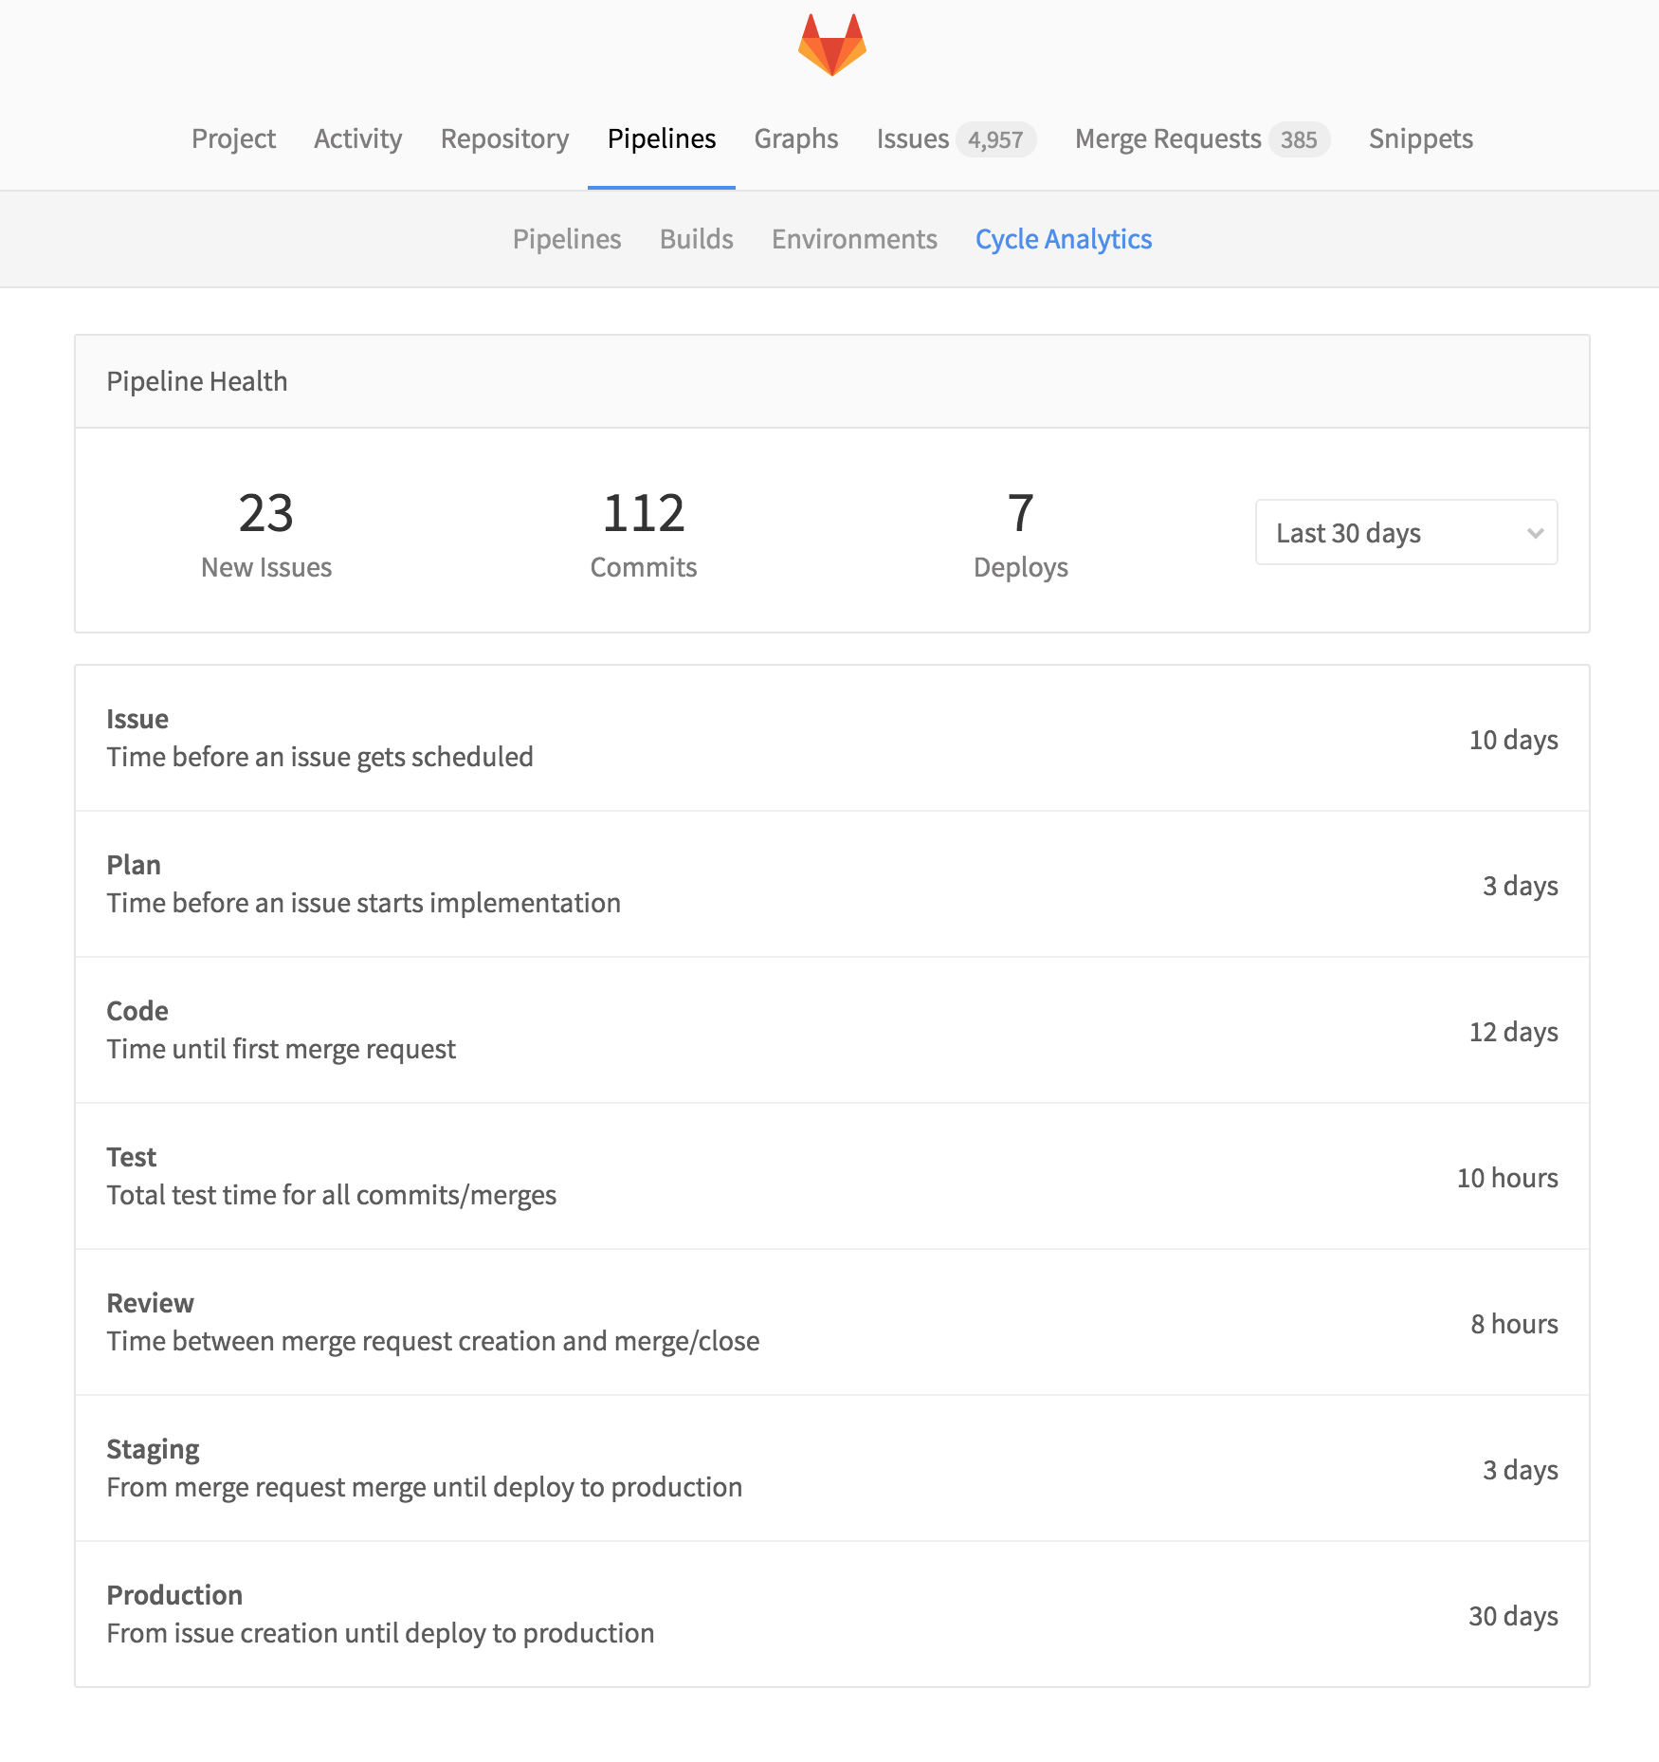Image resolution: width=1659 pixels, height=1762 pixels.
Task: Select the Environments sub-tab
Action: (853, 239)
